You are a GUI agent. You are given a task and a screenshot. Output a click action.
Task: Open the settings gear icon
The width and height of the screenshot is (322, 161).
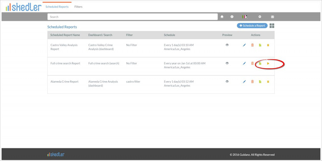coord(260,17)
